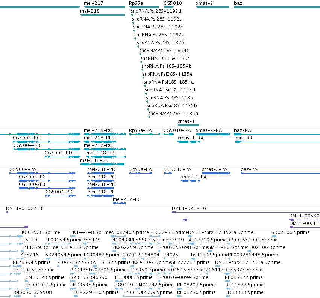Image resolution: width=320 pixels, height=298 pixels.
Task: Select snoRNA:Psi18S-1854b label
Action: (167, 66)
